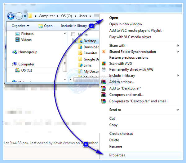This screenshot has height=163, width=186.
Task: Expand the Send to submenu
Action: [178, 110]
